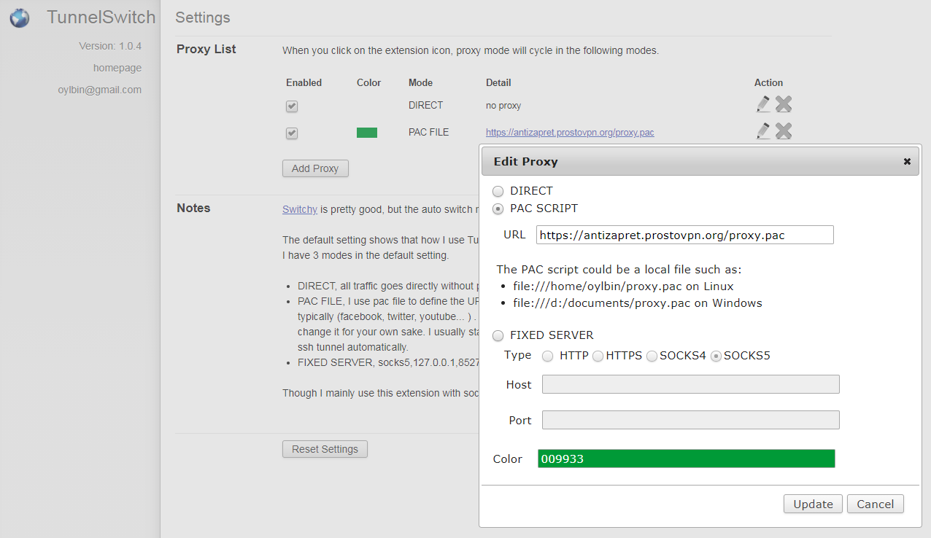
Task: Select SOCKS4 proxy type
Action: 652,356
